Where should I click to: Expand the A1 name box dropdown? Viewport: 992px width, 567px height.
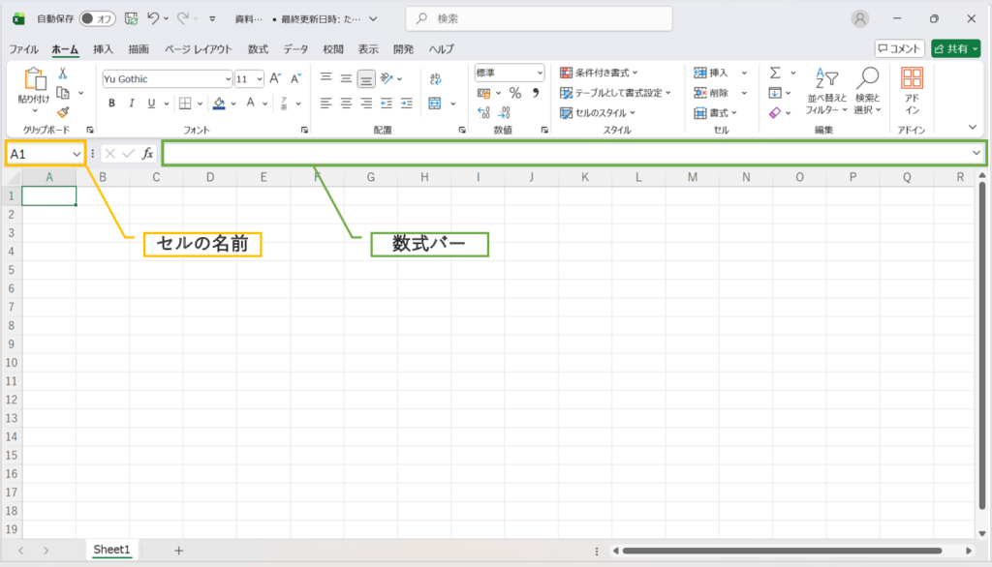click(76, 154)
